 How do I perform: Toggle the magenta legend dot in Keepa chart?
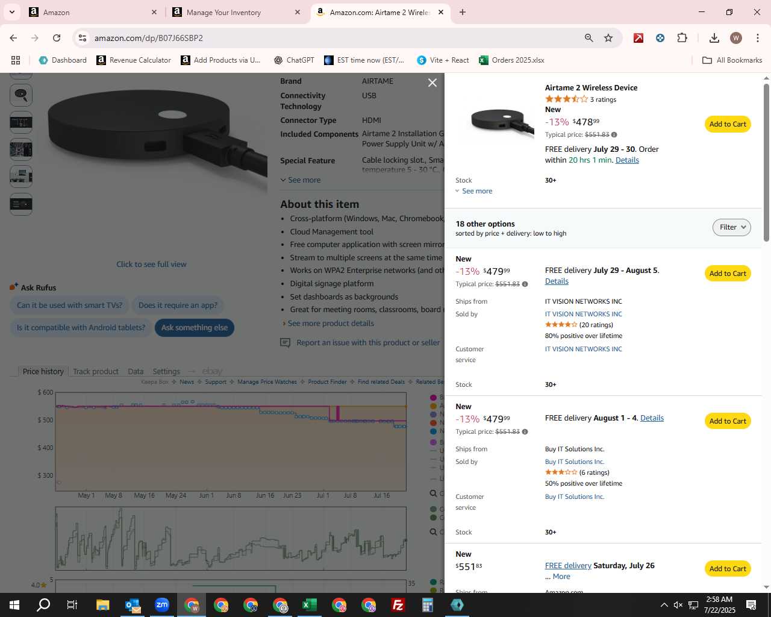[x=433, y=398]
